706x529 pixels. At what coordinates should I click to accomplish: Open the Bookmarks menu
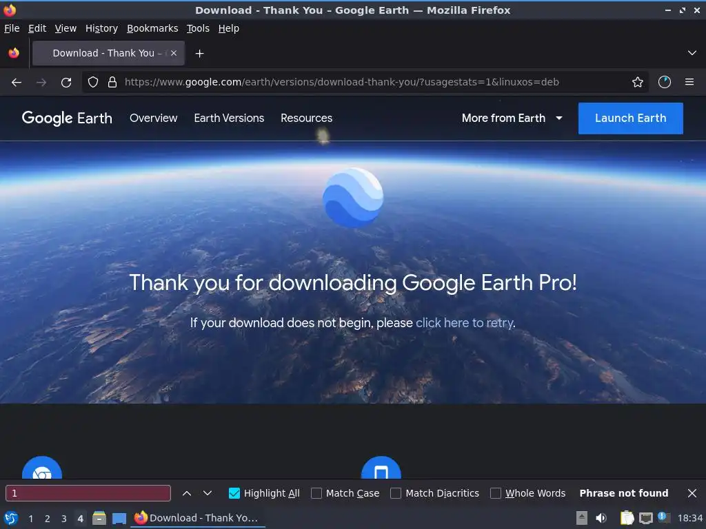152,28
